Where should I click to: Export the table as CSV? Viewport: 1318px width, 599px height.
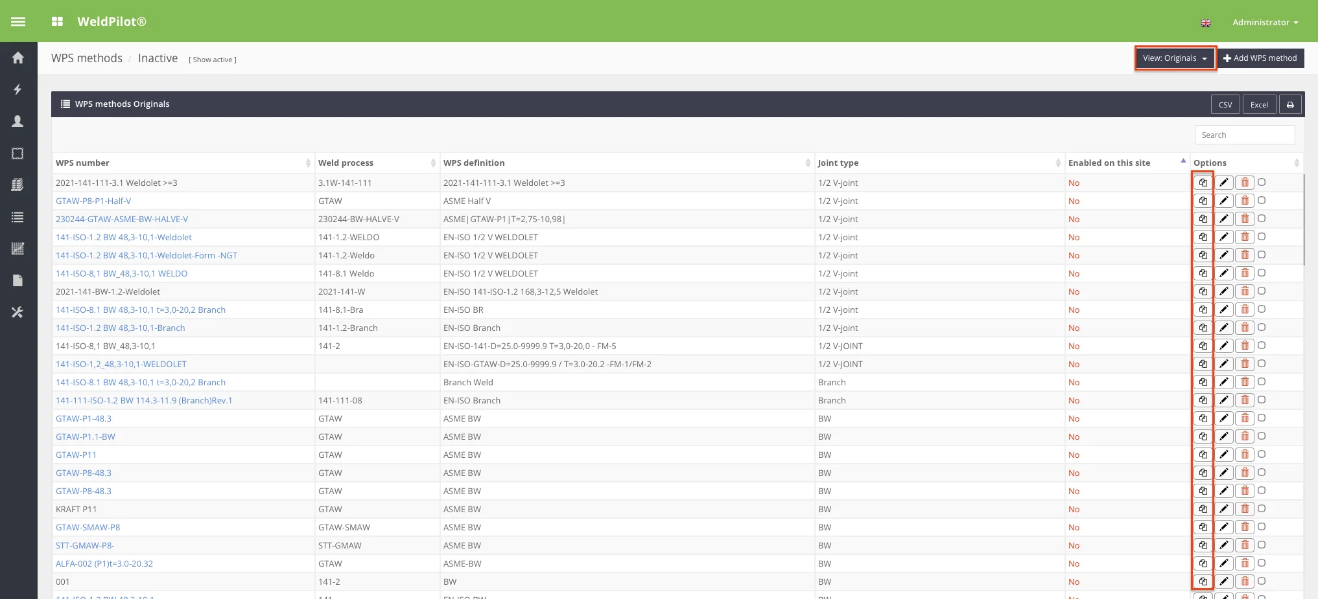[x=1225, y=104]
